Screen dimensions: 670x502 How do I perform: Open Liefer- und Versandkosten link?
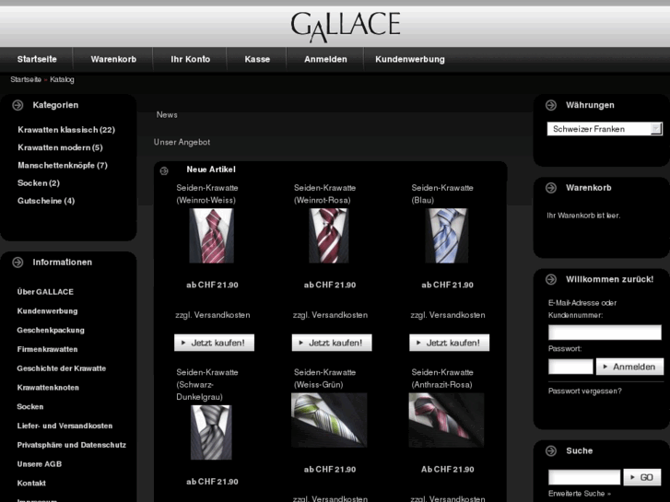click(65, 426)
